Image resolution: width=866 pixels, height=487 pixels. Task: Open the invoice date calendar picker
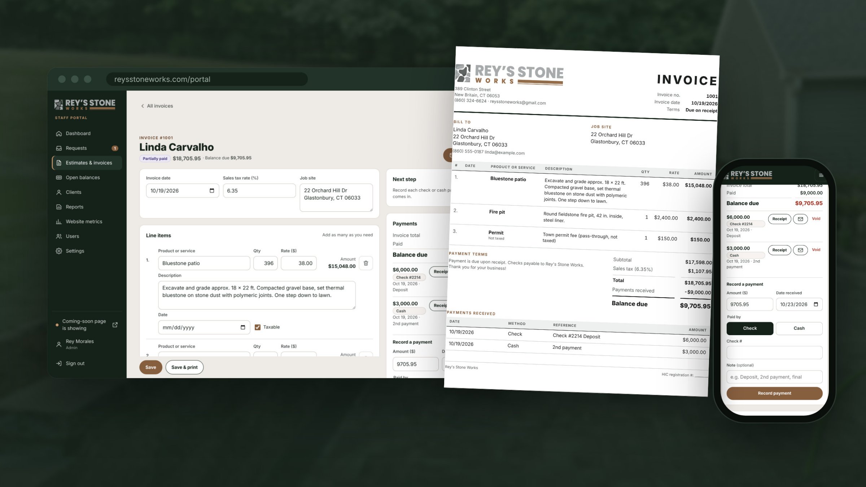[x=211, y=191]
